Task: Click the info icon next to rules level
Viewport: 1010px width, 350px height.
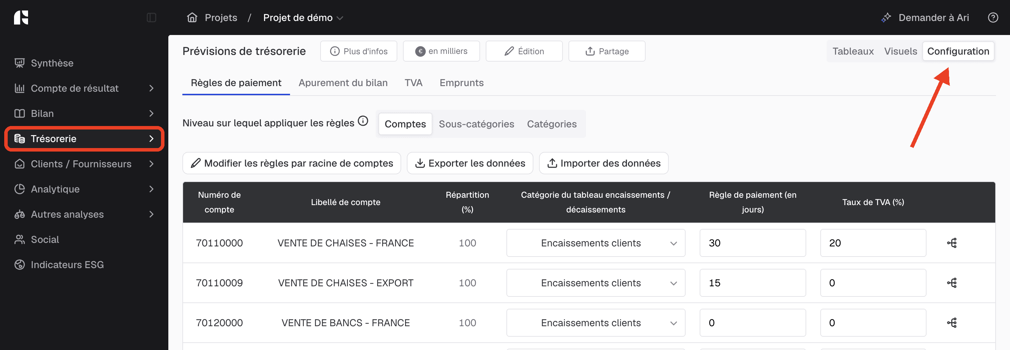Action: [x=363, y=121]
